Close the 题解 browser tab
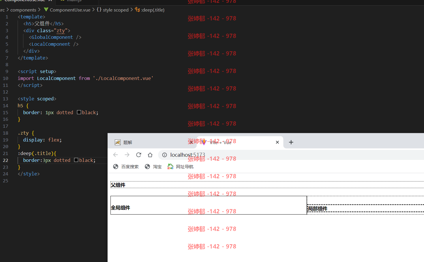Screen dimensions: 424x262 pos(191,142)
